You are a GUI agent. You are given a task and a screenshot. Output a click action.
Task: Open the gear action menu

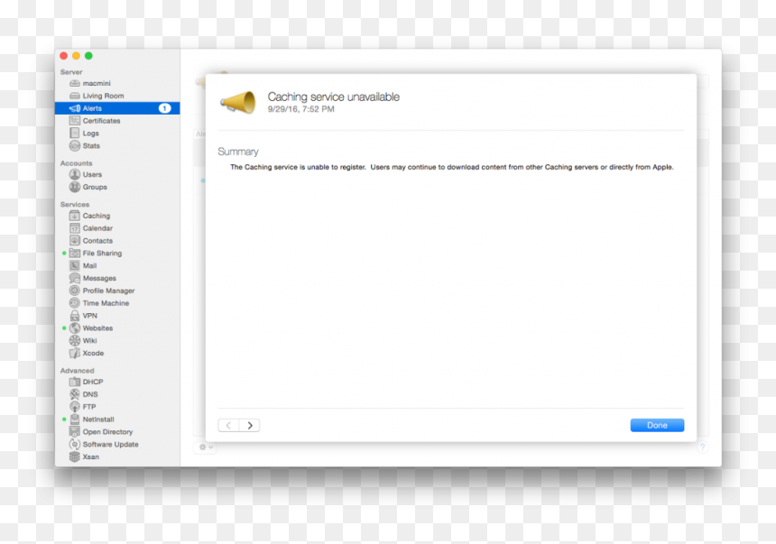(x=206, y=447)
